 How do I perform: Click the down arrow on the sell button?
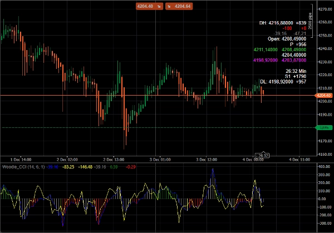[x=158, y=6]
